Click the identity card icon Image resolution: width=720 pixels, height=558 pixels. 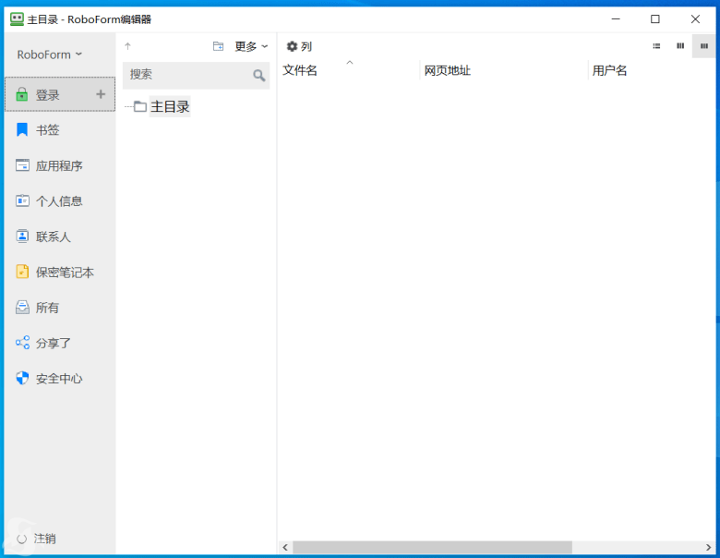point(22,200)
